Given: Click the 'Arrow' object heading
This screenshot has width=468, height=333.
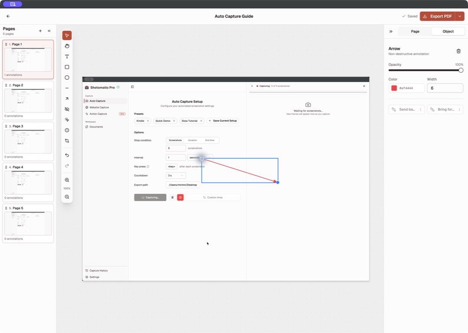Looking at the screenshot, I should 394,49.
